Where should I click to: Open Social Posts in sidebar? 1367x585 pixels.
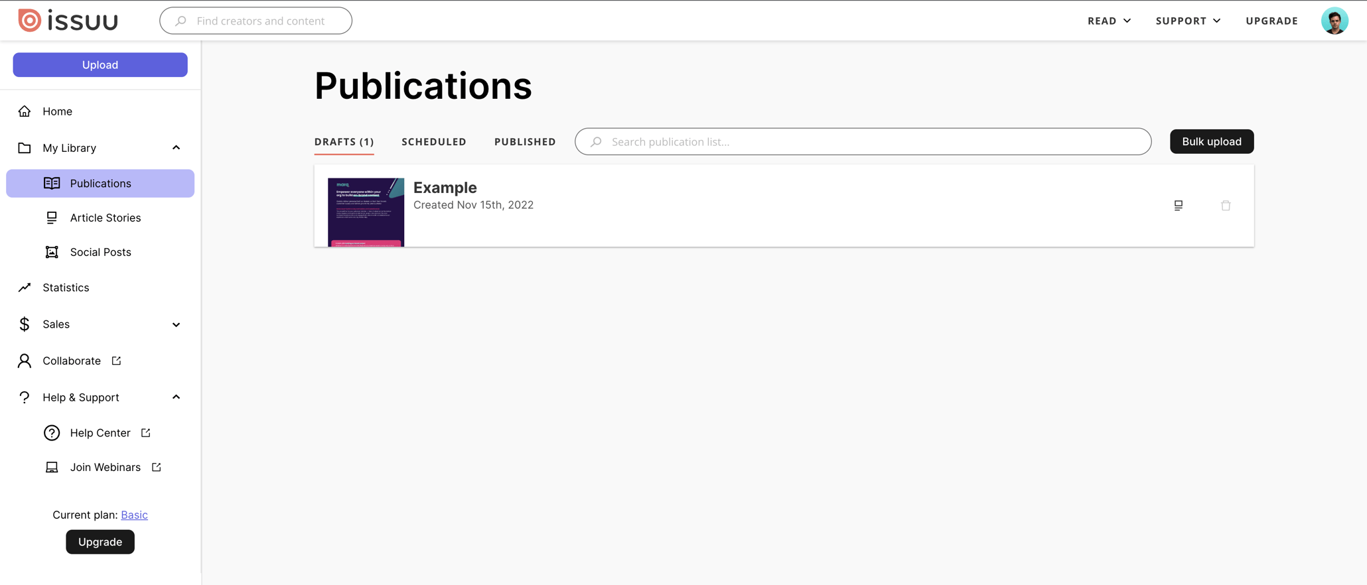pos(100,252)
